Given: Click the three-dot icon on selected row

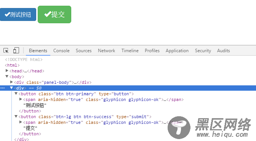Looking at the screenshot, I should [x=3, y=88].
